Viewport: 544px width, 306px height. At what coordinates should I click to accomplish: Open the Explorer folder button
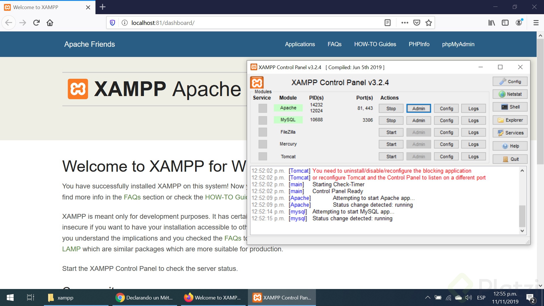pyautogui.click(x=510, y=120)
